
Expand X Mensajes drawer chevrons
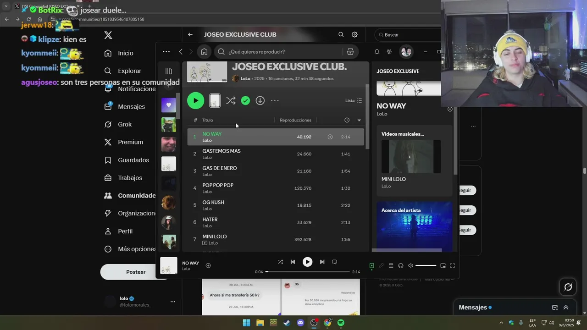click(566, 308)
